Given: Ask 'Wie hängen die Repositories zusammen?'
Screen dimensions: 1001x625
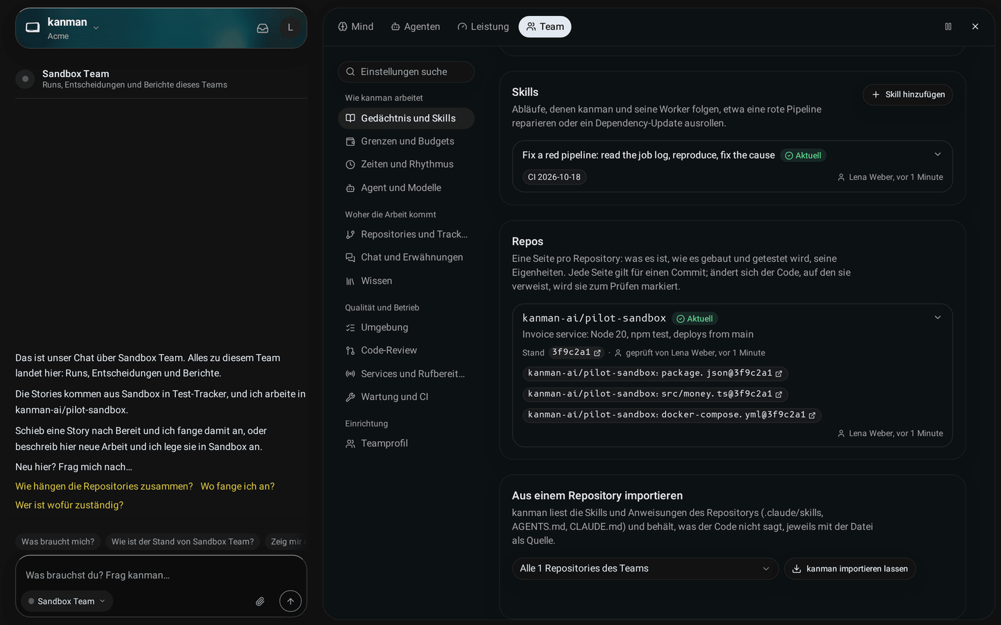Looking at the screenshot, I should tap(104, 487).
